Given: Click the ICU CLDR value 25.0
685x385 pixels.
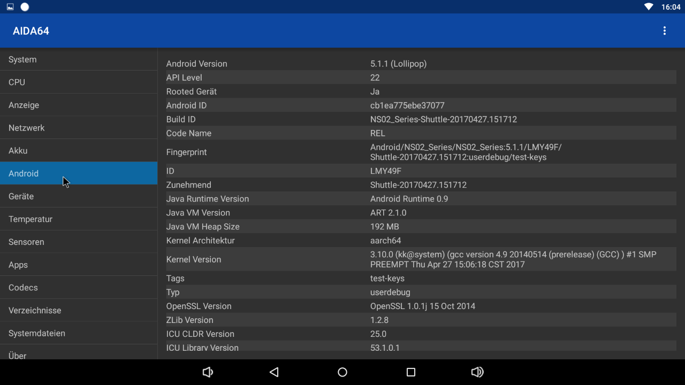Looking at the screenshot, I should pyautogui.click(x=378, y=334).
